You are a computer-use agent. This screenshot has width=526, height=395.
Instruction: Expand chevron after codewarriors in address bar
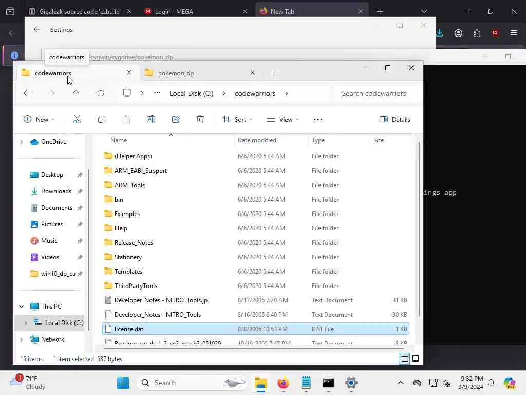tap(287, 93)
